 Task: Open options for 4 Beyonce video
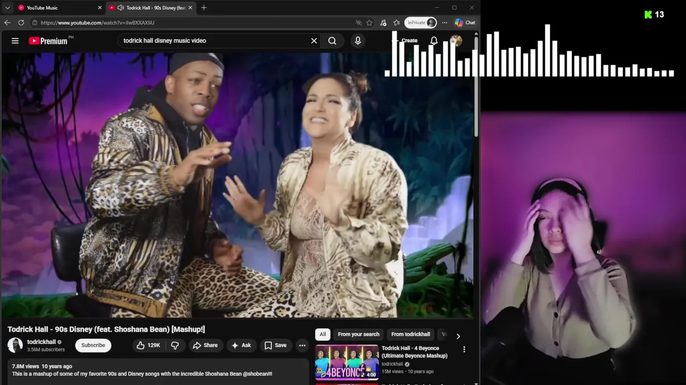pyautogui.click(x=464, y=349)
